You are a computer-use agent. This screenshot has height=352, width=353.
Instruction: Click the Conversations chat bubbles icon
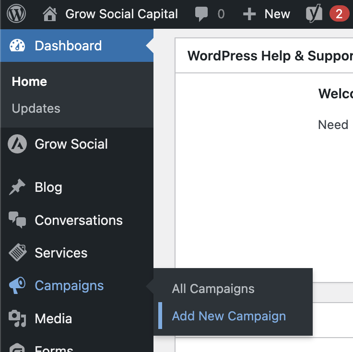[x=17, y=220]
